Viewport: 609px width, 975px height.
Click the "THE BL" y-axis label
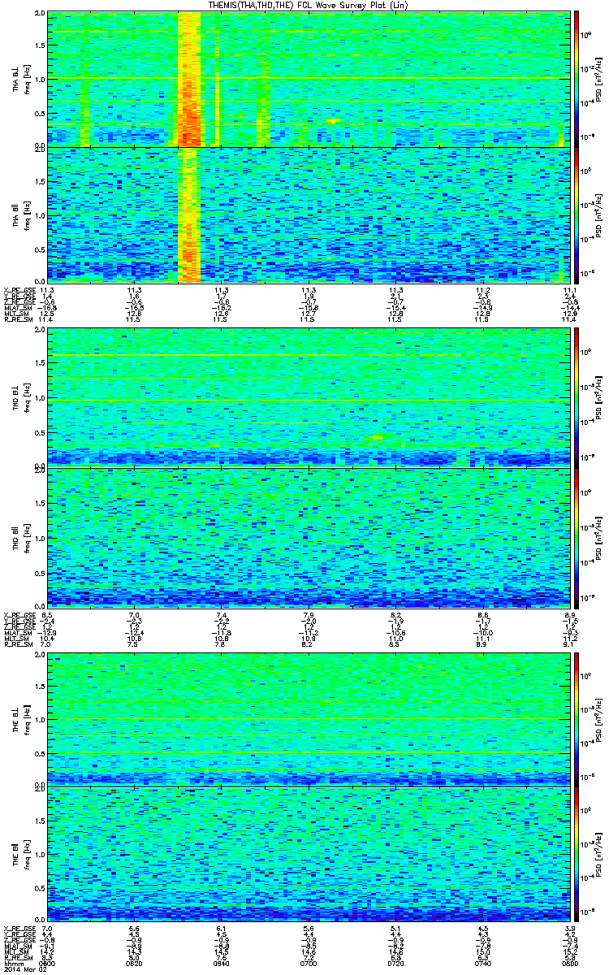tap(16, 719)
